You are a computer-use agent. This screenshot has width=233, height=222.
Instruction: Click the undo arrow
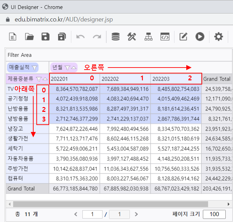tap(80, 36)
